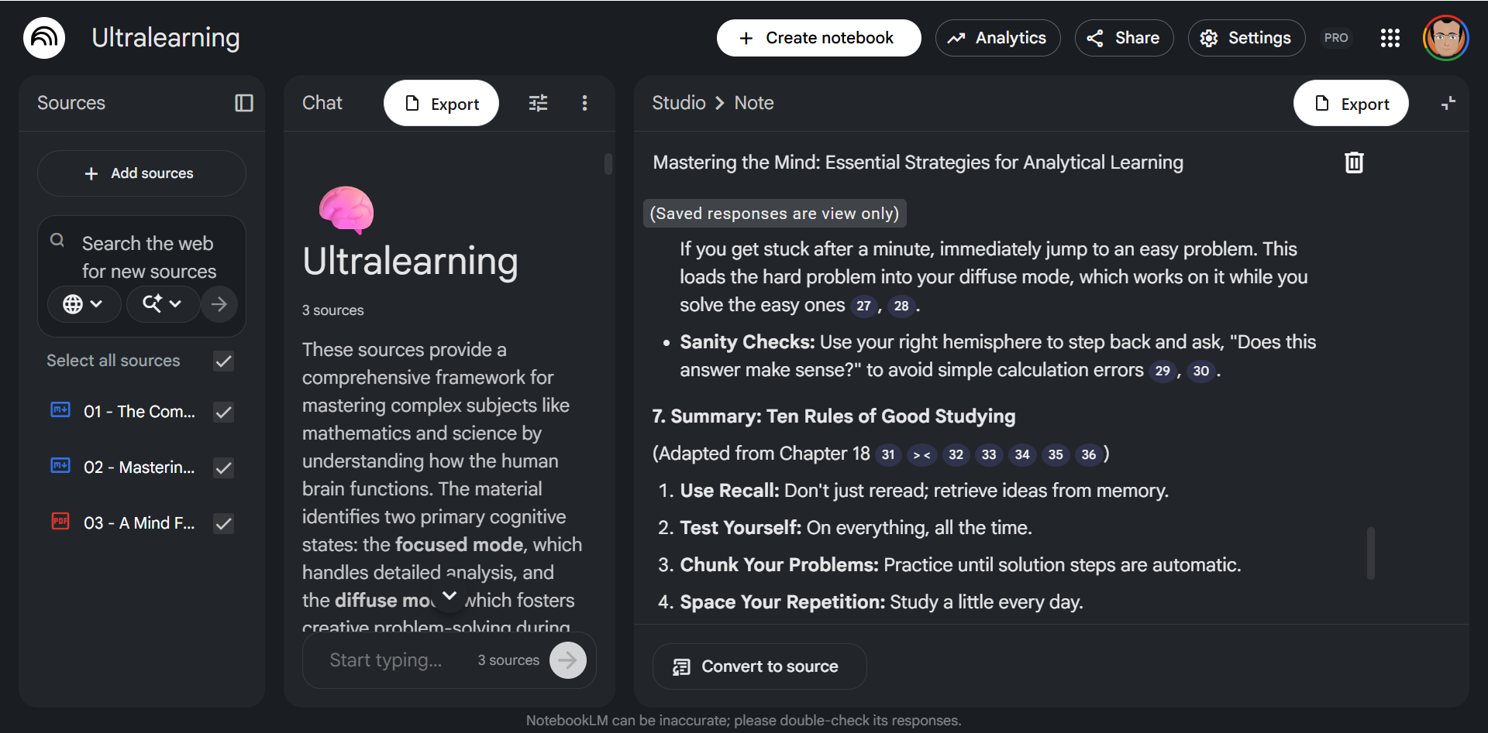Open the Chat three-dot more menu
The width and height of the screenshot is (1488, 733).
coord(584,103)
